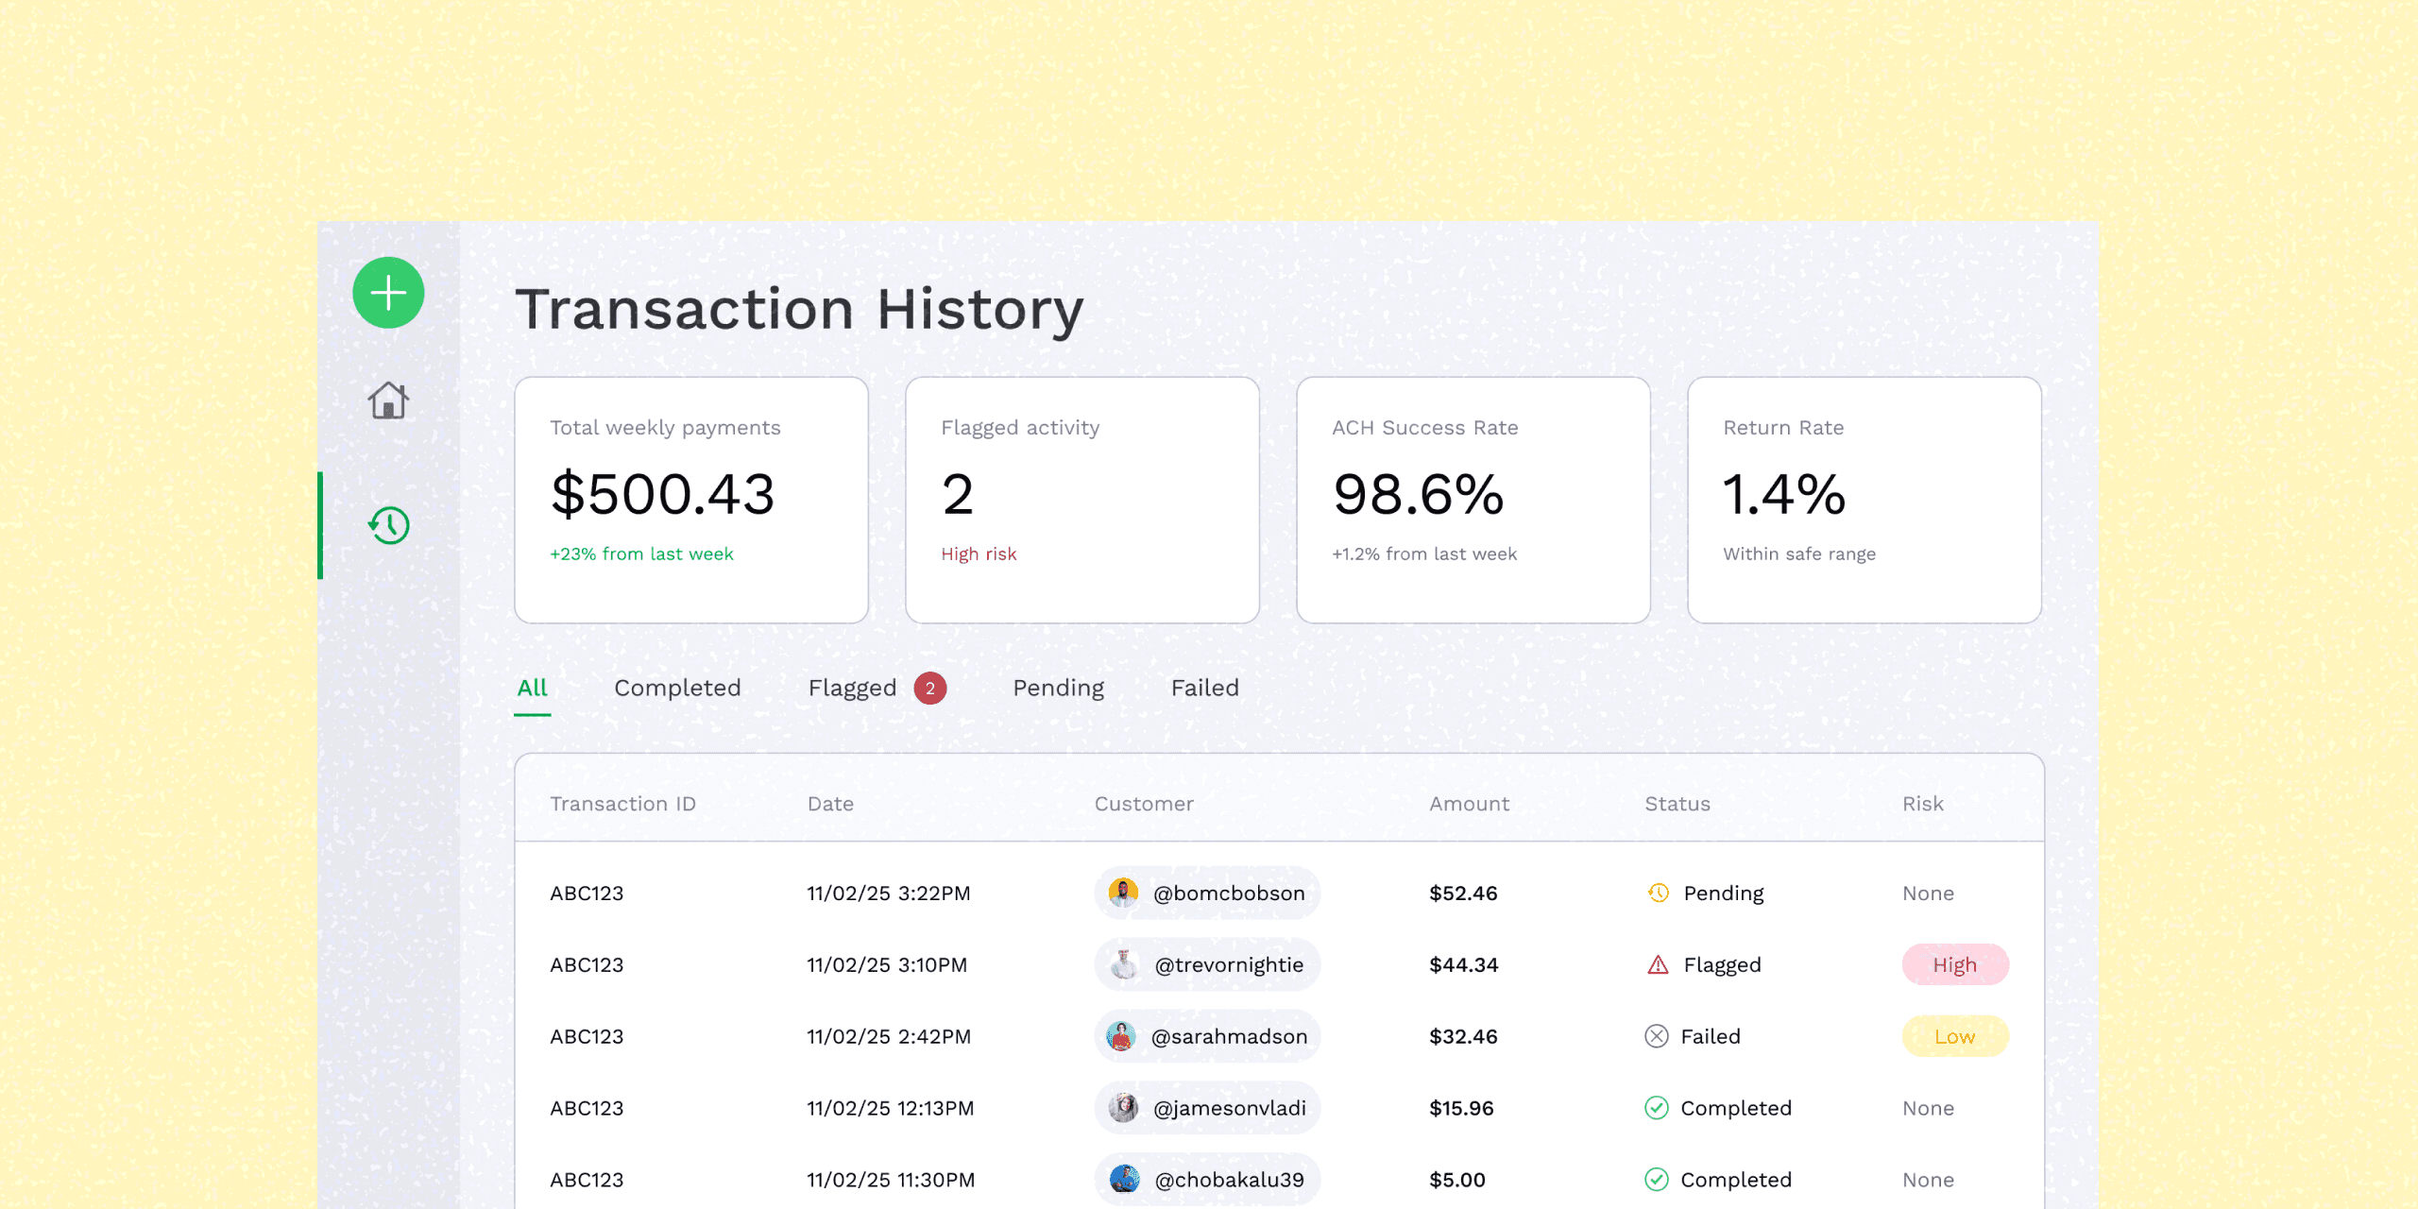This screenshot has width=2418, height=1209.
Task: Click the Pending status clock icon
Action: click(x=1658, y=893)
